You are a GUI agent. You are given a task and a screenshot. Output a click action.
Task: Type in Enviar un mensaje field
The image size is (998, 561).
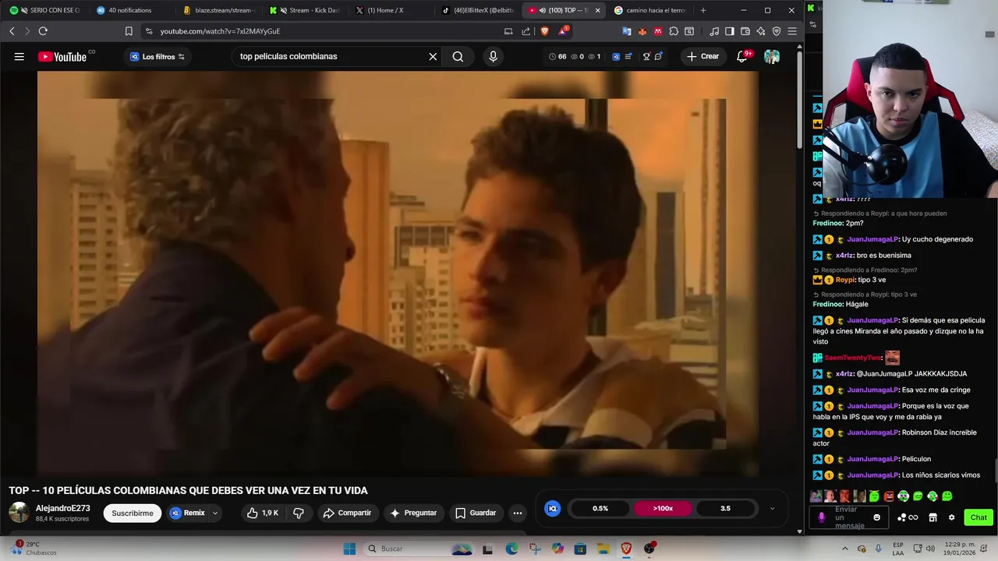850,517
